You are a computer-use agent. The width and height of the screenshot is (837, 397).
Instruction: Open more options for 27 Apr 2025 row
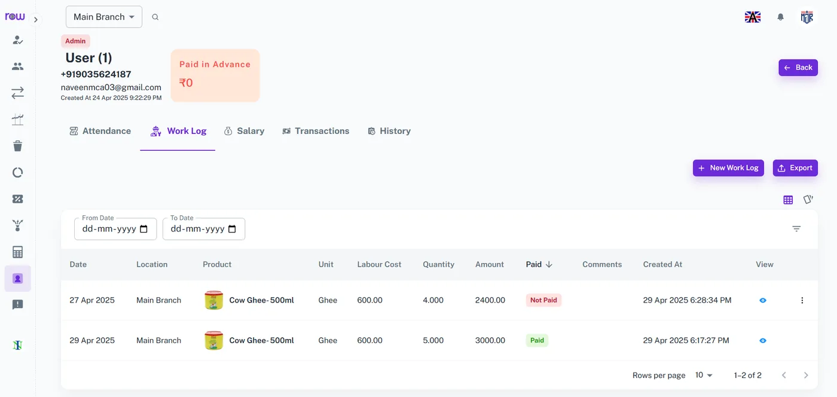[802, 300]
